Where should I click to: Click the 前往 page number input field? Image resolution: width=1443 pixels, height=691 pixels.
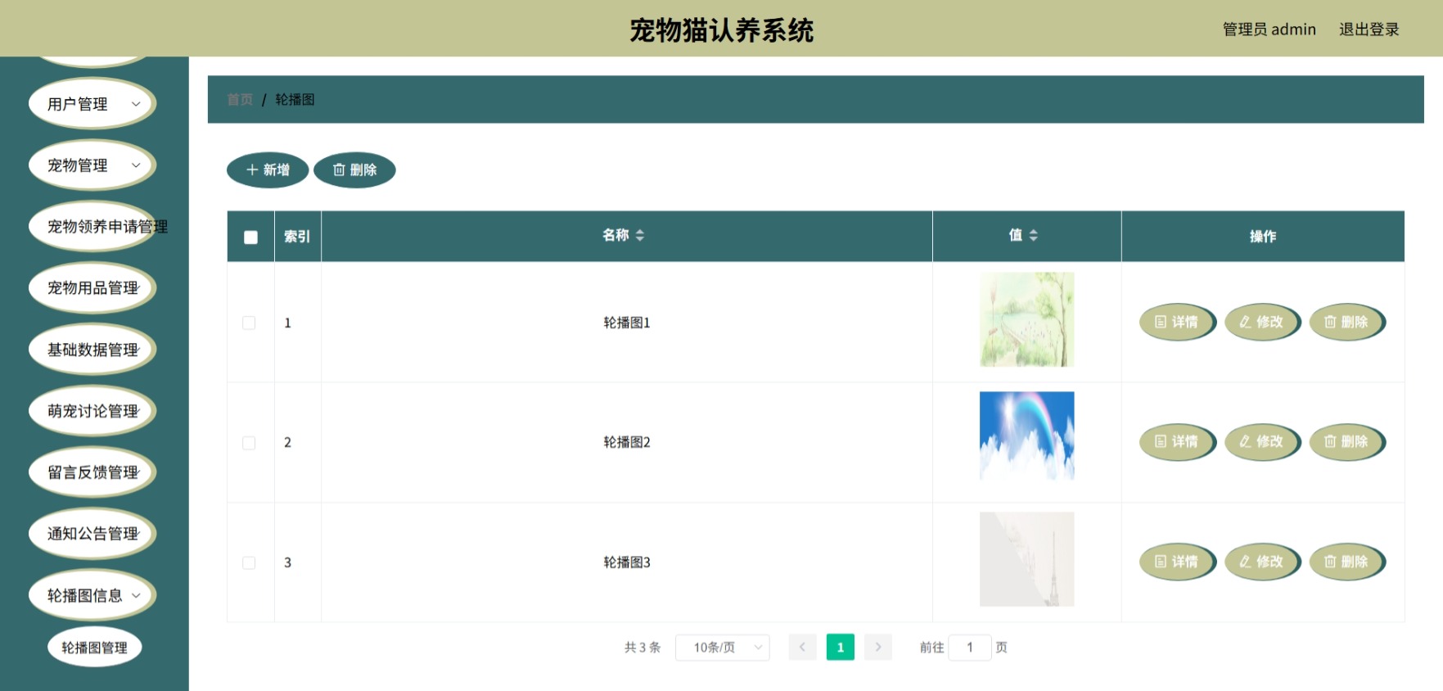(970, 648)
